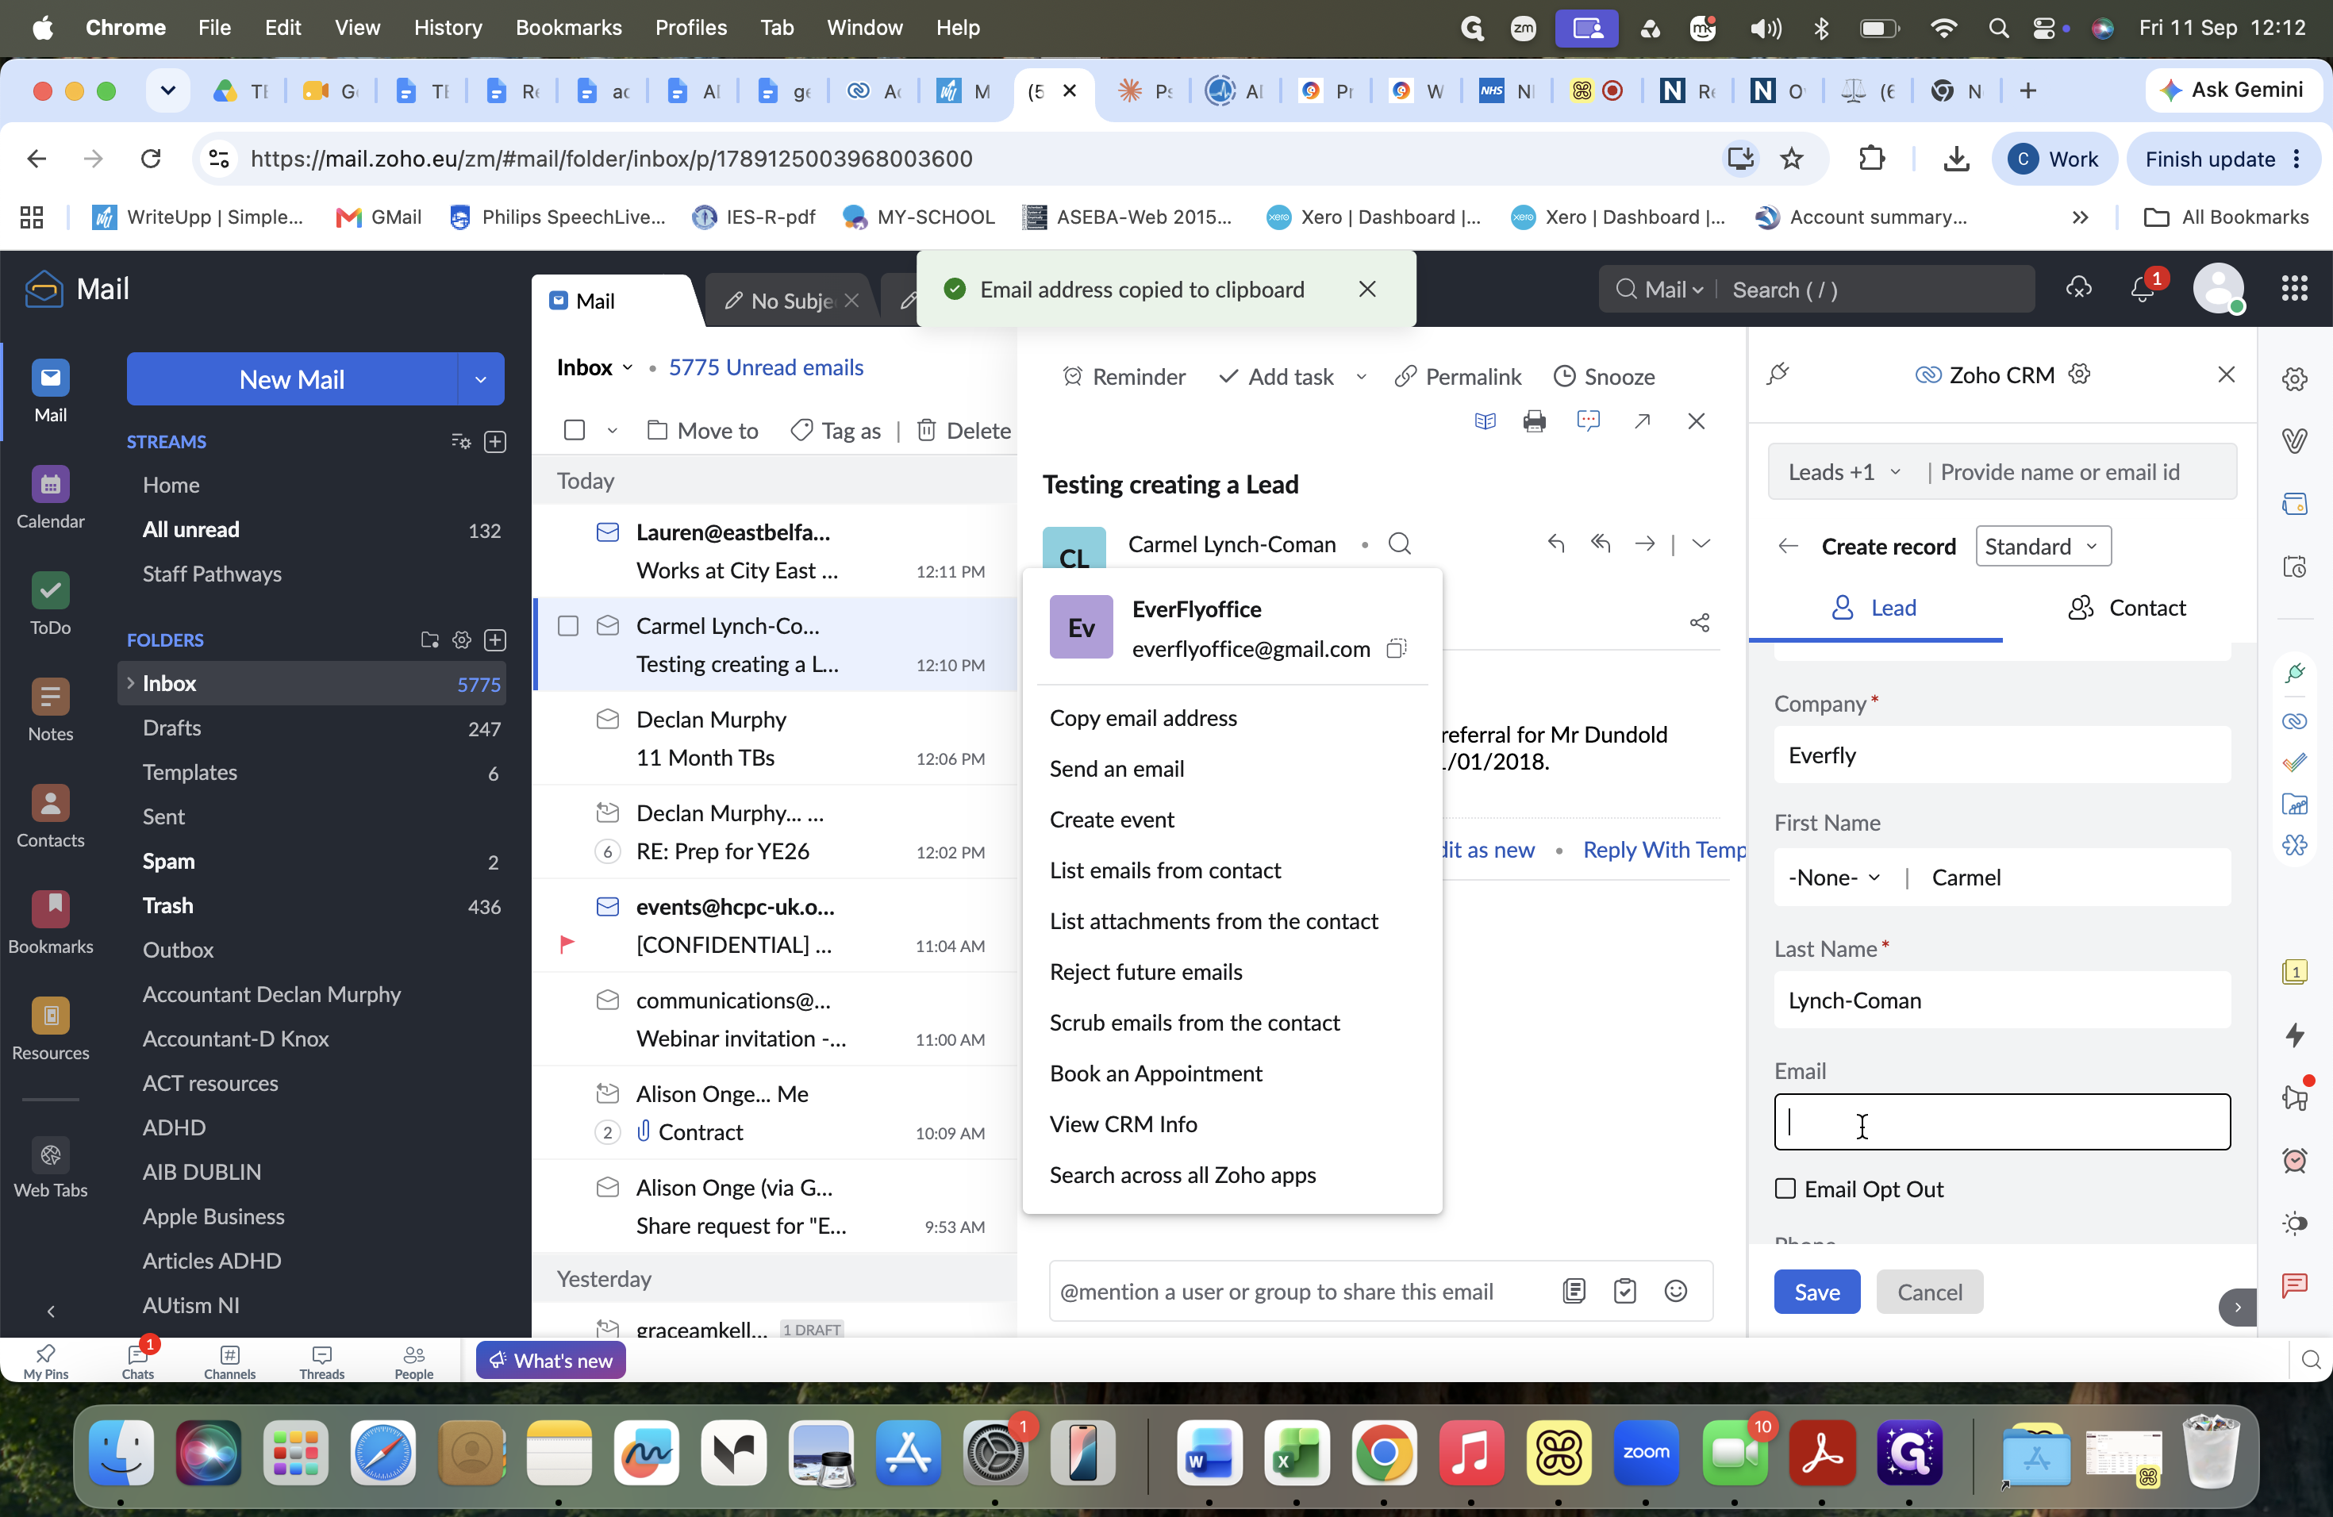
Task: Copy email with icon beside everflyoffice@gmail.com
Action: [1396, 649]
